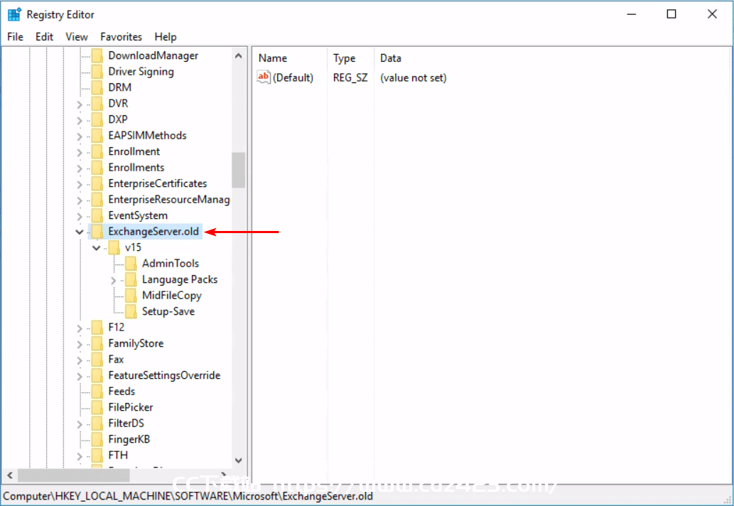The image size is (734, 506).
Task: Expand the DVR key
Action: 80,104
